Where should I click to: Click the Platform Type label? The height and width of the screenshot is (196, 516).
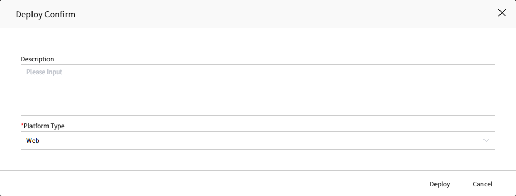pos(44,126)
